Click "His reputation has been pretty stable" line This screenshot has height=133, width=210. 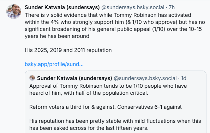[115, 121]
